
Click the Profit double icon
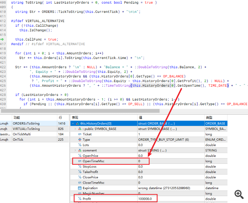80,199
